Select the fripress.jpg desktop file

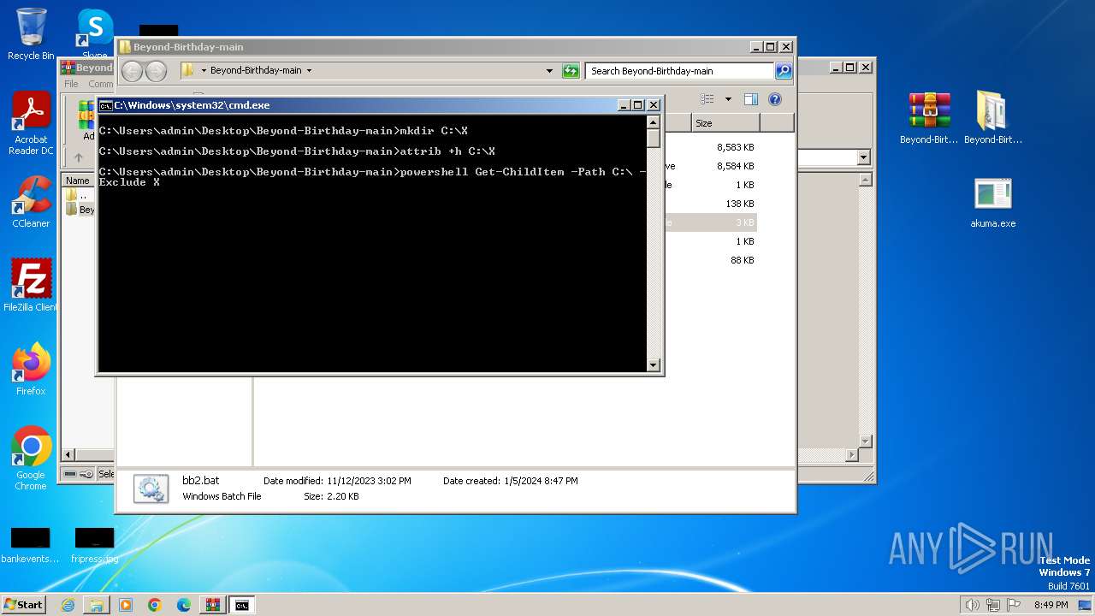click(94, 545)
